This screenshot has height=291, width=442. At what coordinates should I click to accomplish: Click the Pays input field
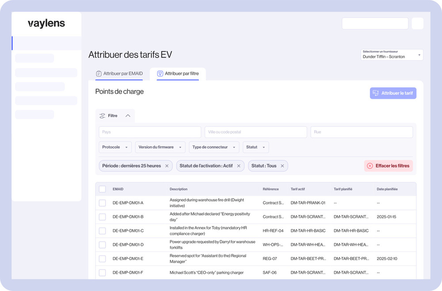point(150,132)
